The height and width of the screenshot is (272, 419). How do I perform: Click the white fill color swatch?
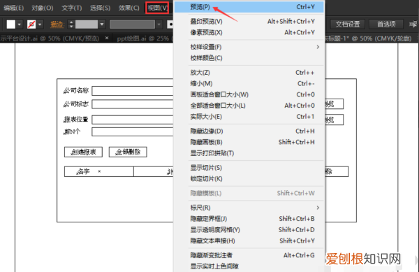click(x=11, y=24)
